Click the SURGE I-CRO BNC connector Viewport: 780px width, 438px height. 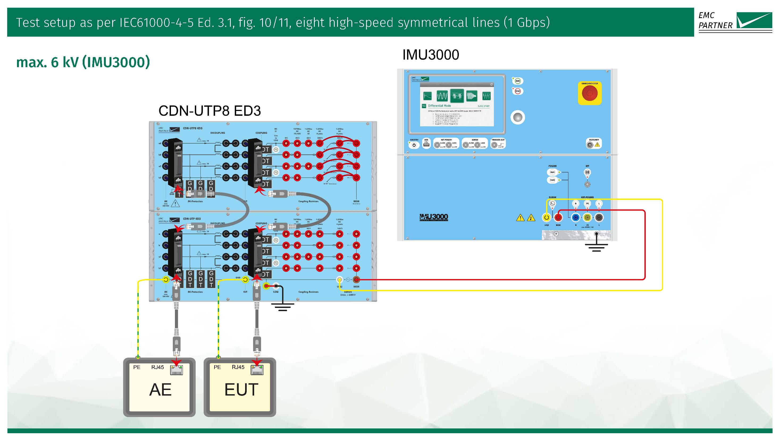tap(477, 145)
